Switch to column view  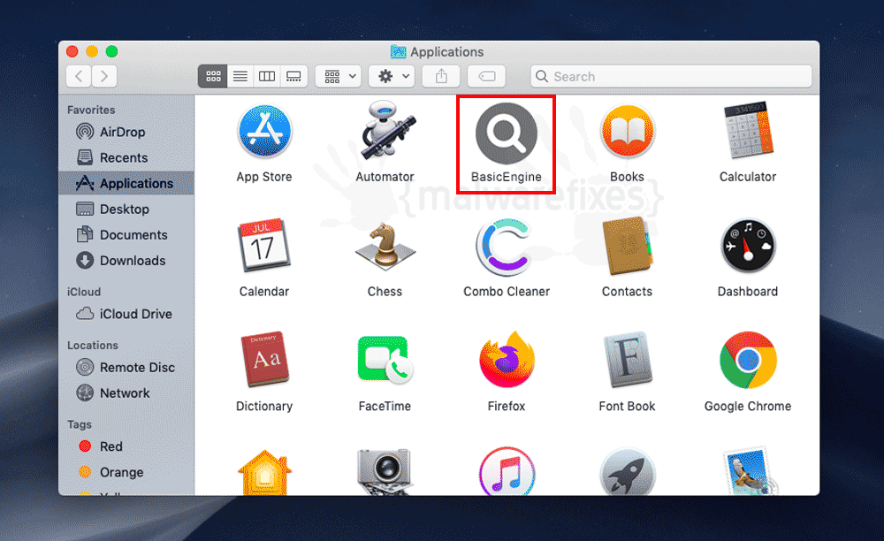point(267,76)
